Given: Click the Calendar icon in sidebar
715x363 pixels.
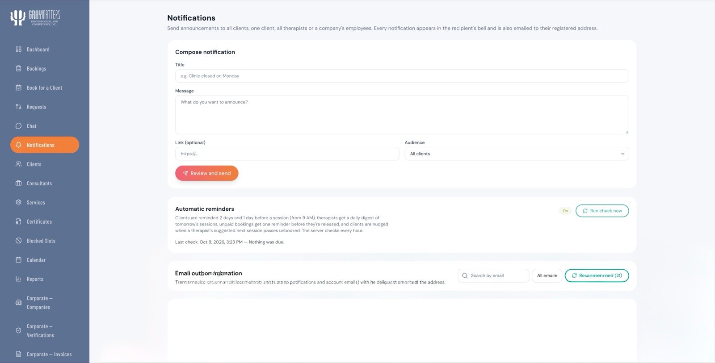Looking at the screenshot, I should point(18,259).
